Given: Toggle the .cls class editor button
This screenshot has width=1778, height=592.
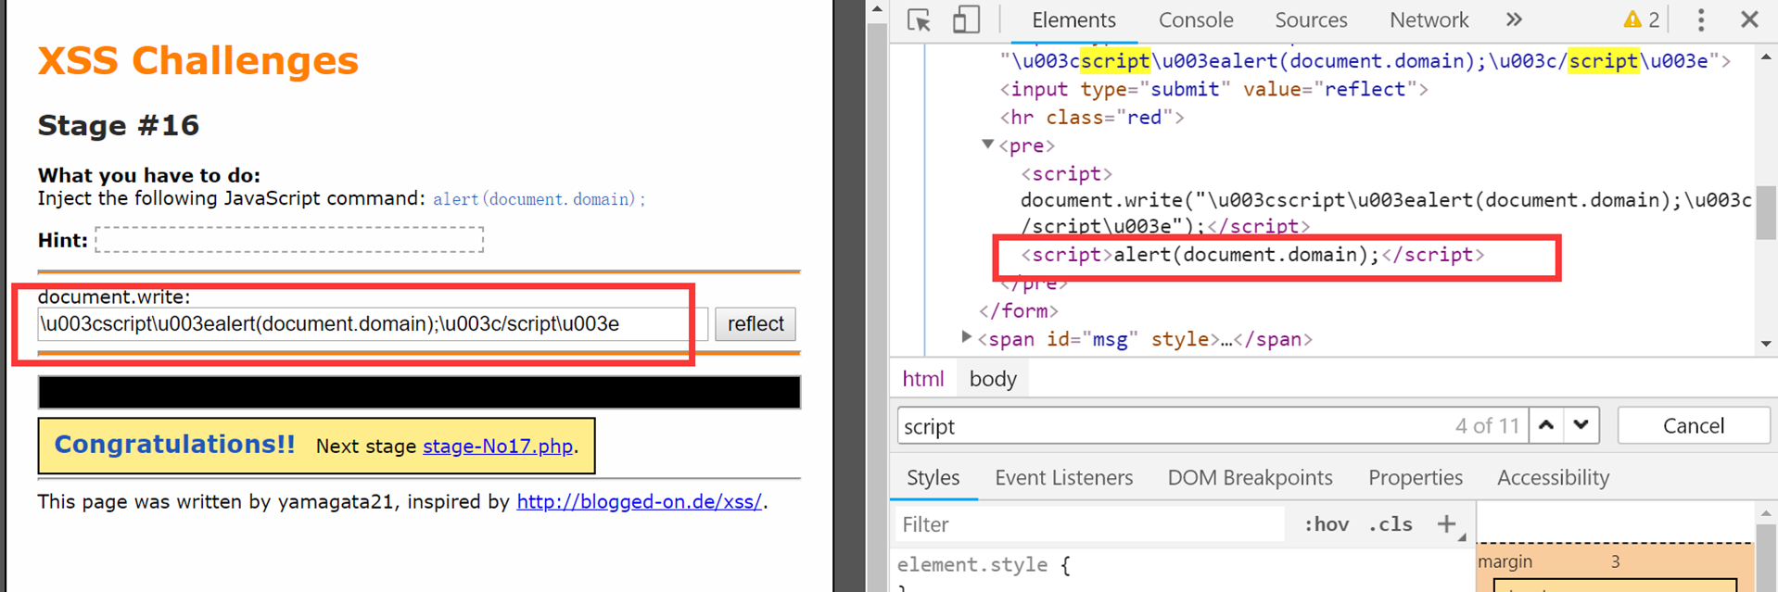Looking at the screenshot, I should 1391,524.
